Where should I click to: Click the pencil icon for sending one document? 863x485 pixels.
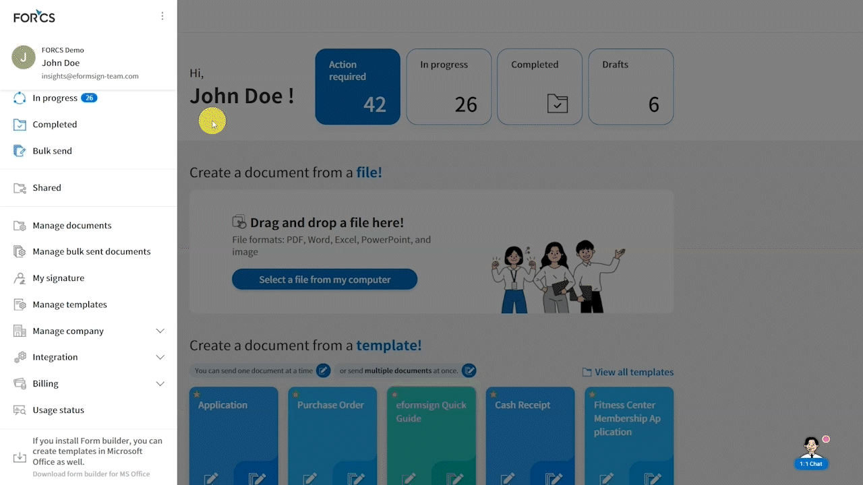[x=324, y=370]
